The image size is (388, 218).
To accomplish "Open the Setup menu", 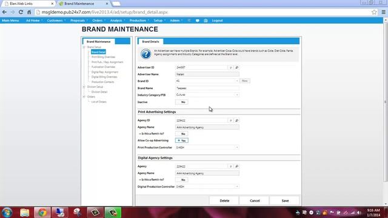I will coord(159,21).
